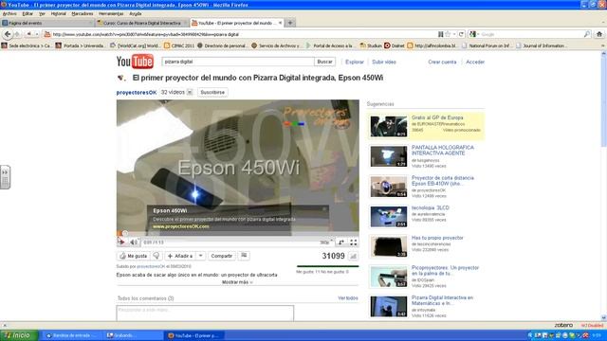
Task: Seek the video progress bar
Action: tap(238, 234)
